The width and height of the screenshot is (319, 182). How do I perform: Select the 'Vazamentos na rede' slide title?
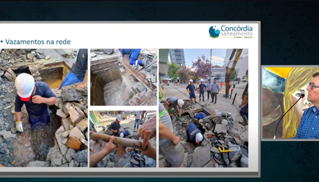click(x=38, y=42)
